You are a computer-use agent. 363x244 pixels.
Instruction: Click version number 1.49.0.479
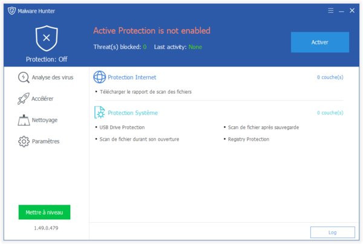tap(46, 228)
